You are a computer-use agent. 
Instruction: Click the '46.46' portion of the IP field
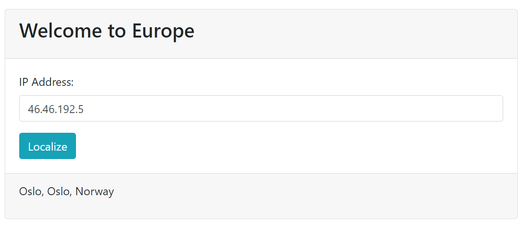39,109
